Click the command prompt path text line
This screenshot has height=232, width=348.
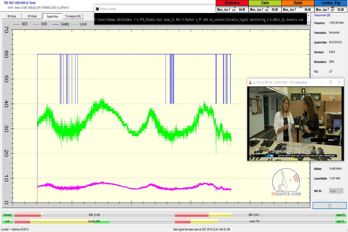coord(199,20)
